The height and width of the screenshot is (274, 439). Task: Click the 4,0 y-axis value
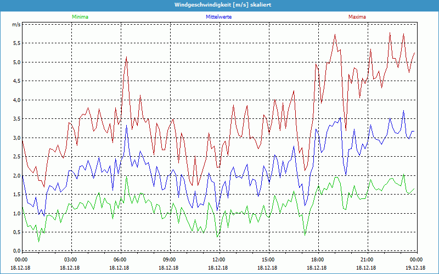16,100
